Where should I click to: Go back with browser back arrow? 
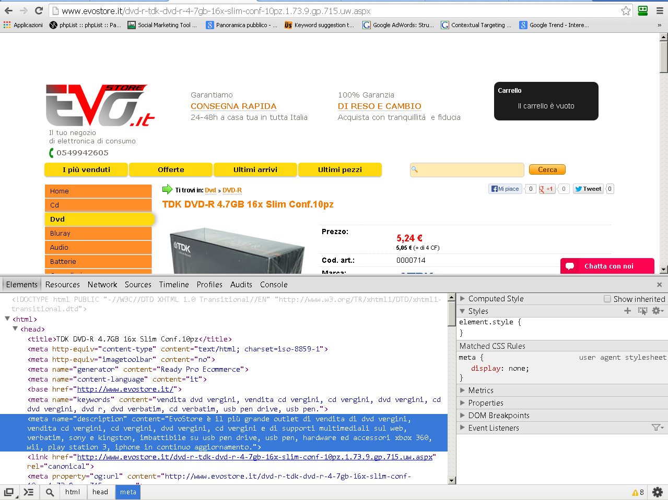click(x=8, y=10)
